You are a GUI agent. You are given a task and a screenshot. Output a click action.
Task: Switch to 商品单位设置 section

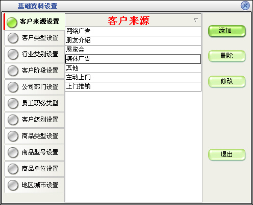(x=34, y=169)
